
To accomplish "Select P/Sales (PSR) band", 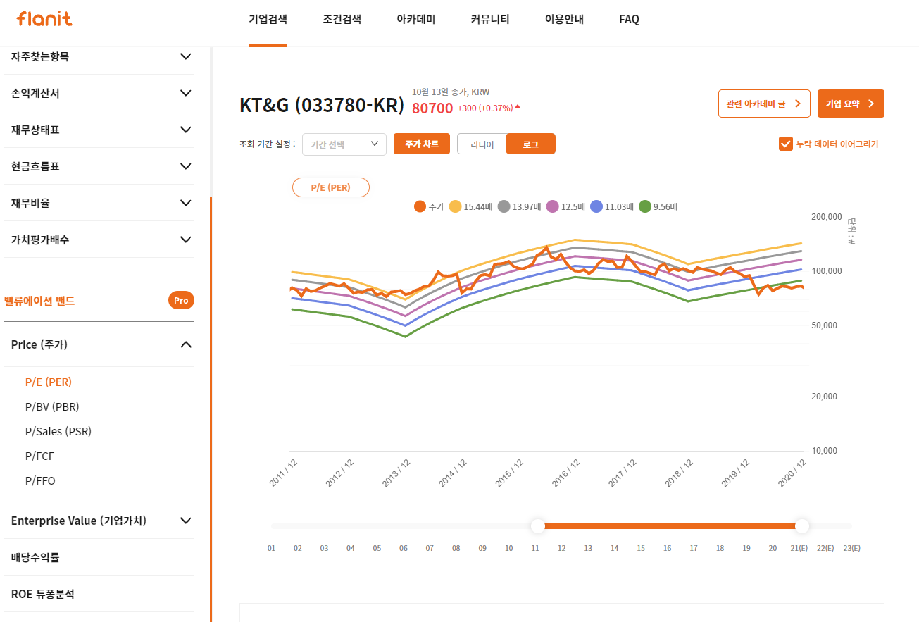I will 58,431.
